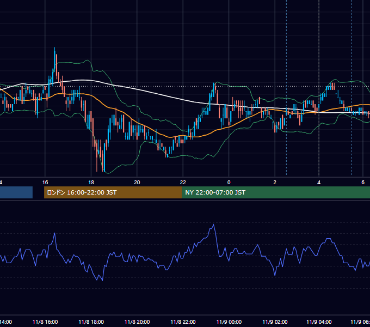The height and width of the screenshot is (327, 370).
Task: Click the lowest candlestick after 18:00
Action: pos(104,157)
